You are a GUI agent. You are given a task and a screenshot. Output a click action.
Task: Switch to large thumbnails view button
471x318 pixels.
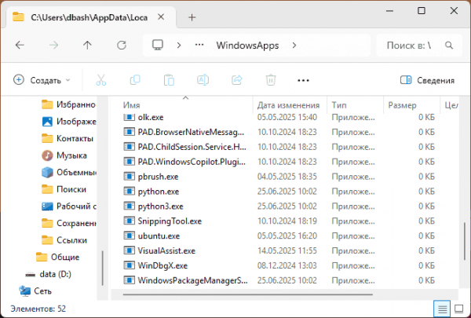[x=458, y=309]
